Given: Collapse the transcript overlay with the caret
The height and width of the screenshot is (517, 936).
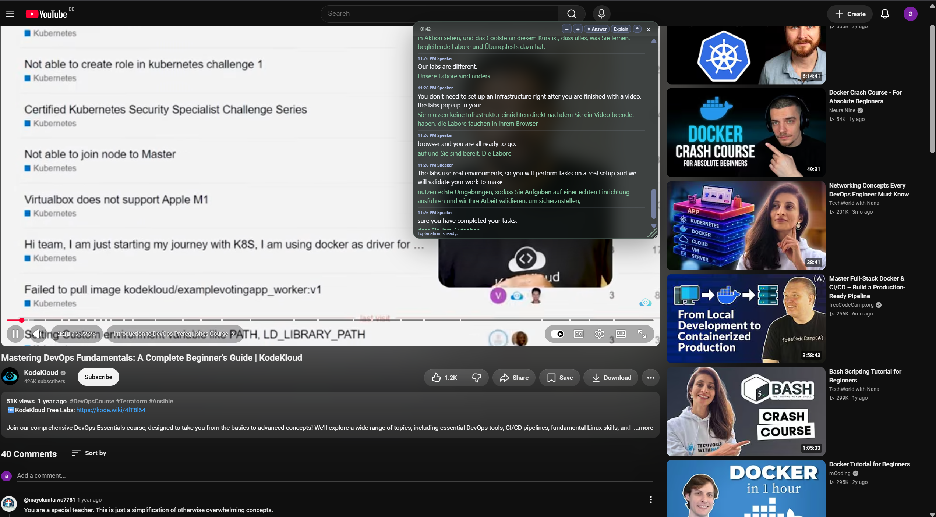Looking at the screenshot, I should click(x=637, y=29).
